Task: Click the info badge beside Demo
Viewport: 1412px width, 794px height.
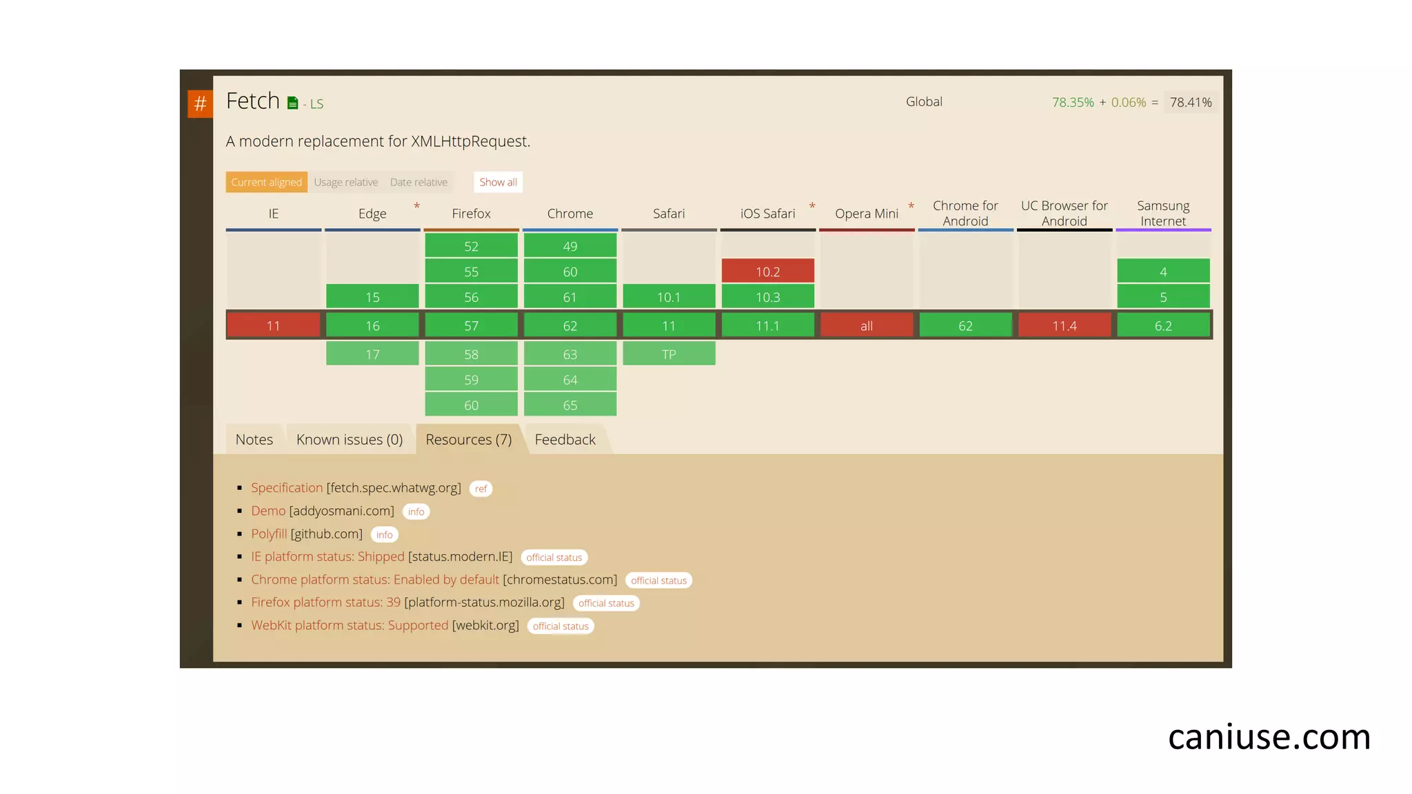Action: point(416,511)
